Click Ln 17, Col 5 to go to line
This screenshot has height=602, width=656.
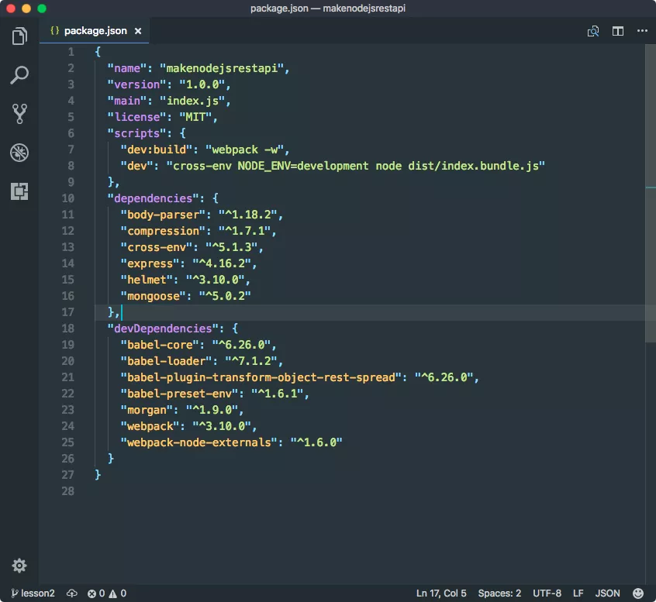click(441, 593)
